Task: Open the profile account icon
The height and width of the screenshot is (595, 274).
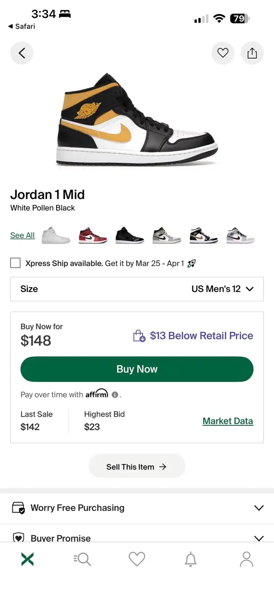Action: pyautogui.click(x=246, y=559)
